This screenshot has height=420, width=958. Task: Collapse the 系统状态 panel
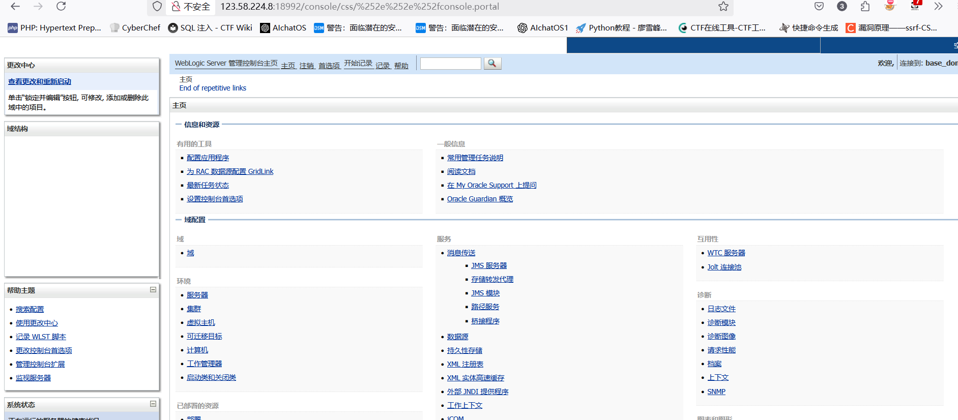tap(153, 404)
